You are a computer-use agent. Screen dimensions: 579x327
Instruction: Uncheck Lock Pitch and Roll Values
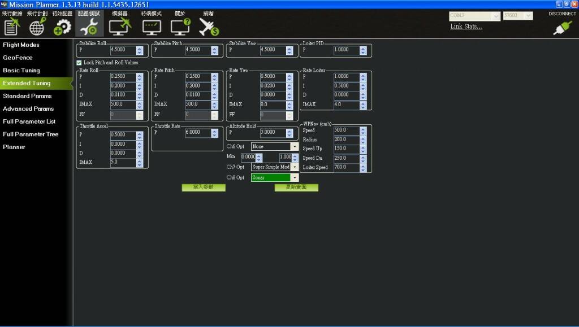[79, 63]
